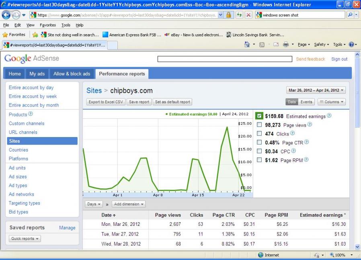Viewport: 361px width, 260px height.
Task: Open the Columns dropdown
Action: point(332,102)
